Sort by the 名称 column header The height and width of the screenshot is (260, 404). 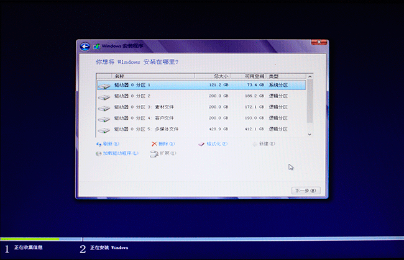click(x=153, y=76)
